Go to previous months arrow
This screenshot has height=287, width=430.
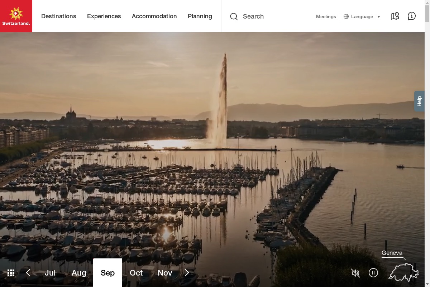click(x=28, y=273)
